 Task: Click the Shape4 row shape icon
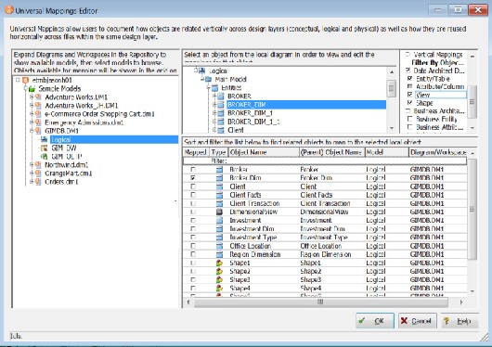pos(219,288)
